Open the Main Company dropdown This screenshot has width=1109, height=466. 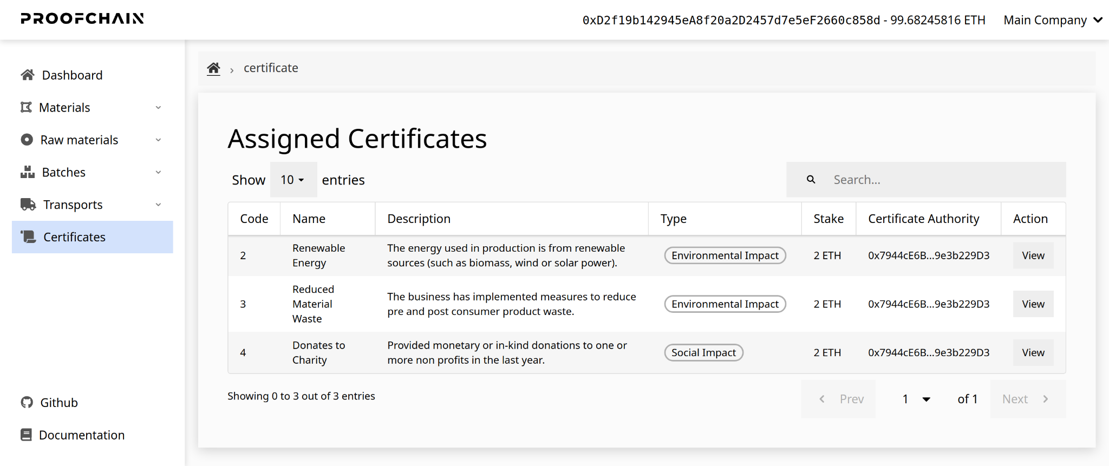pos(1053,20)
